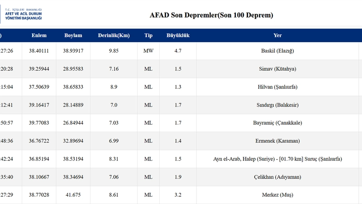
Task: Sort by the Boylam column header
Action: coord(73,36)
